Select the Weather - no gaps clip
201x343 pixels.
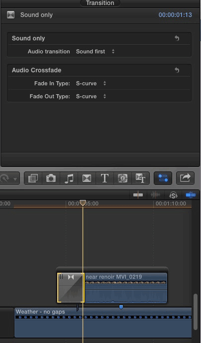pos(103,323)
